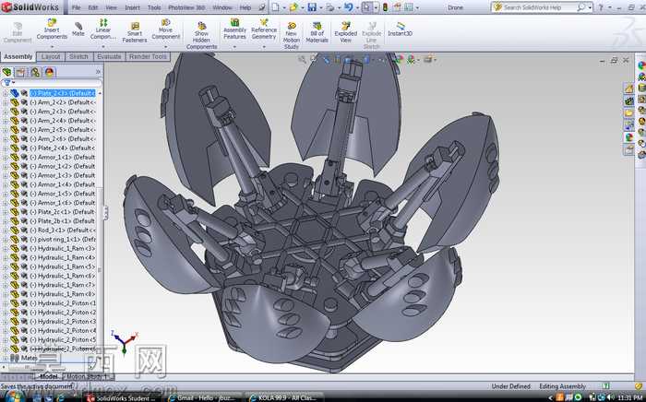This screenshot has height=402, width=646.
Task: Open the ConfigurationManager tab icon
Action: pyautogui.click(x=35, y=72)
